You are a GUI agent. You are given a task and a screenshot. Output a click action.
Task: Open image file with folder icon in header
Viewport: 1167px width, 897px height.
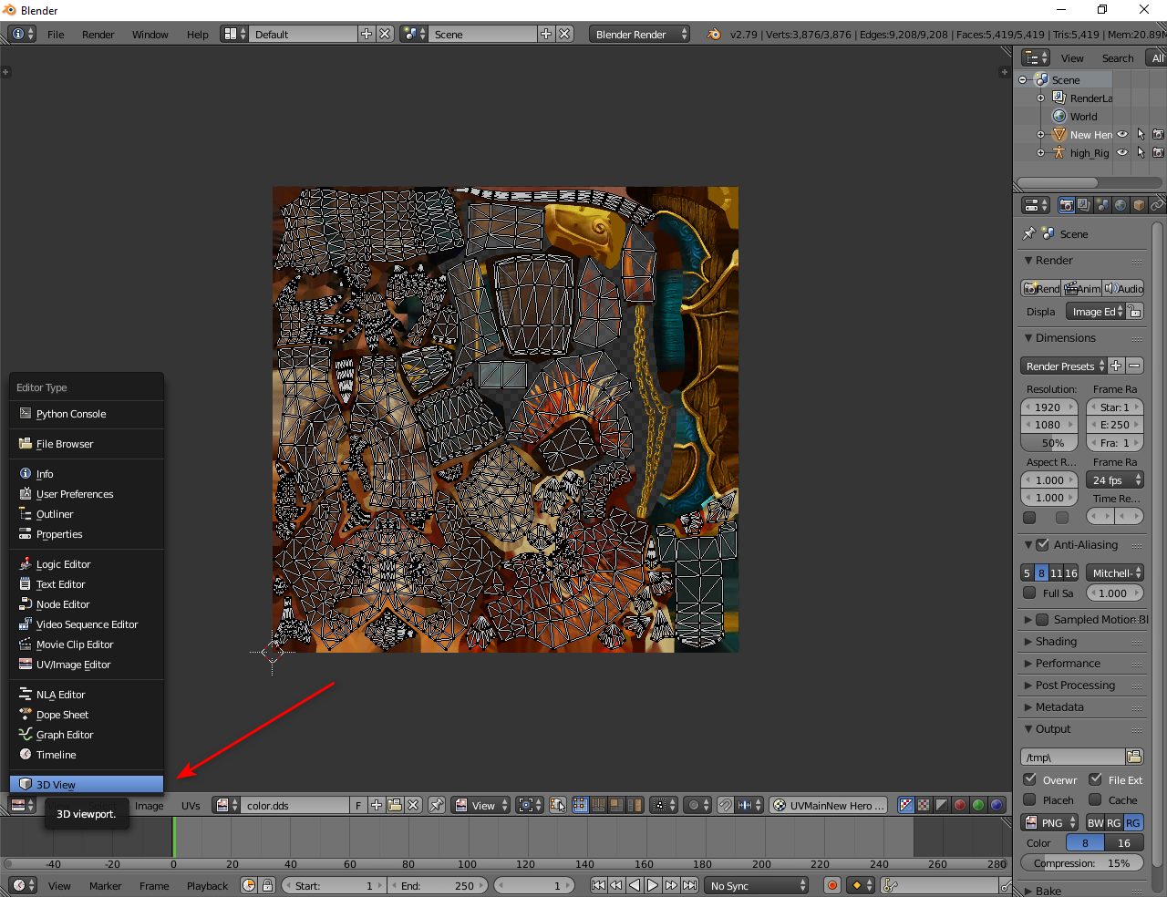click(x=395, y=805)
